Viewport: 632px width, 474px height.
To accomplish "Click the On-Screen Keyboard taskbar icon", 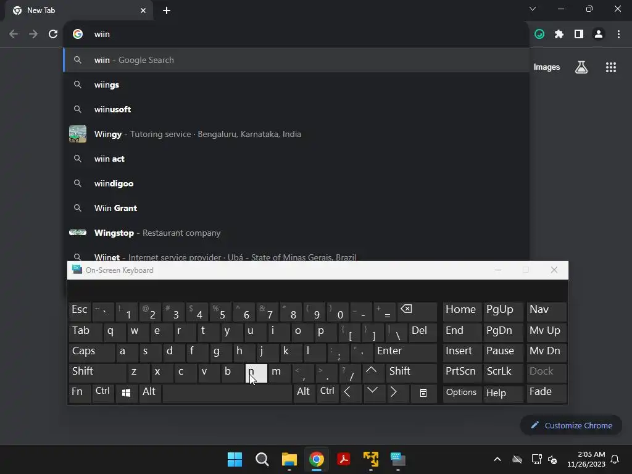I will (398, 459).
